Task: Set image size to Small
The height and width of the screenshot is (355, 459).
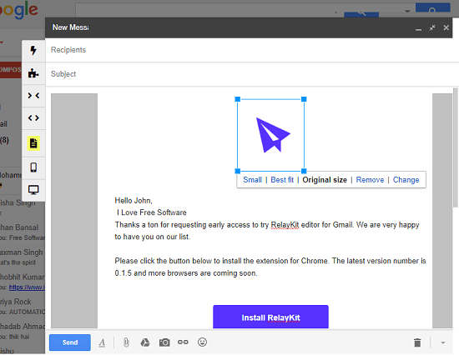Action: click(252, 180)
